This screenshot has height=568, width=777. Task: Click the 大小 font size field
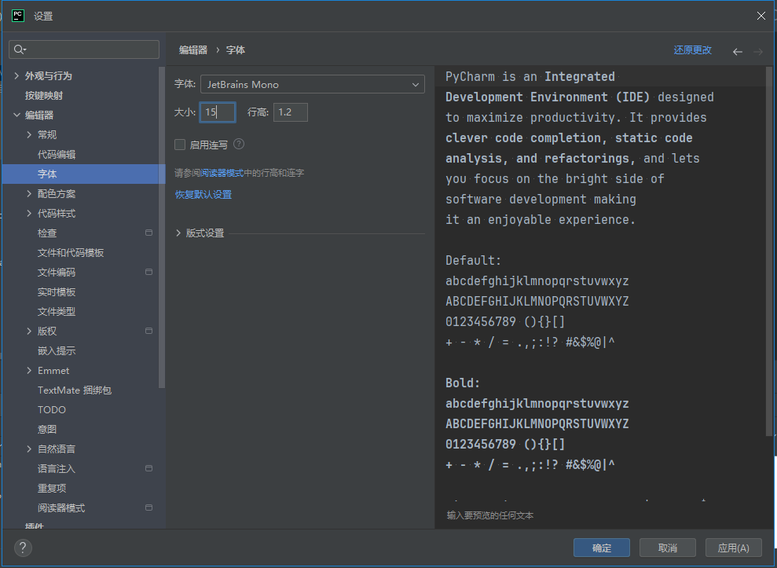click(x=217, y=112)
